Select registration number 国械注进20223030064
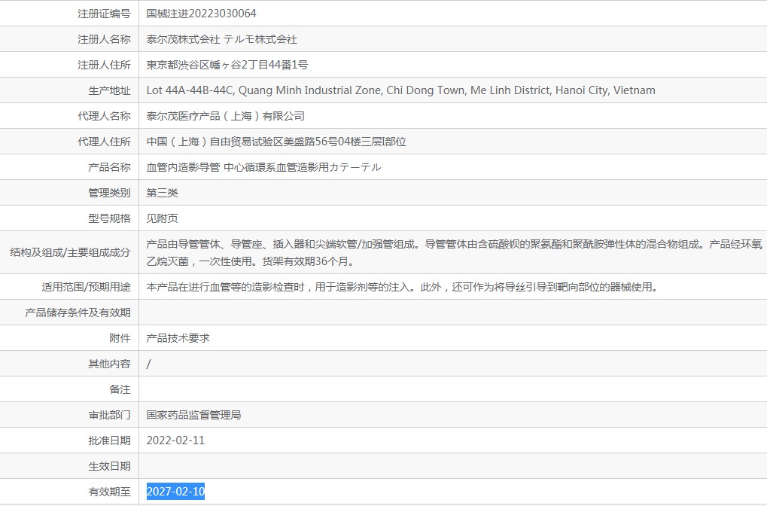 pyautogui.click(x=201, y=14)
